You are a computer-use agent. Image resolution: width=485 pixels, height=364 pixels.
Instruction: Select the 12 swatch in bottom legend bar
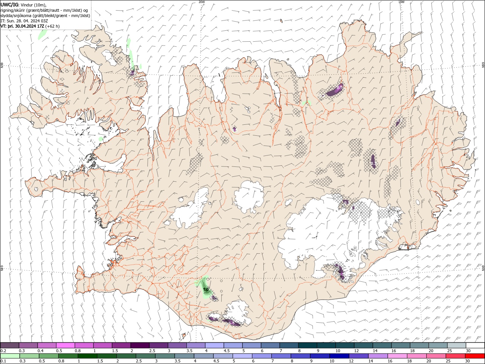click(x=358, y=356)
